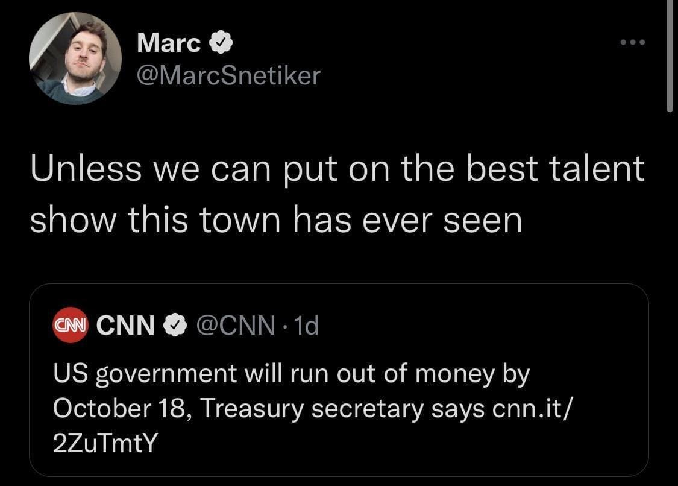Image resolution: width=678 pixels, height=486 pixels.
Task: Click CNN's verified checkmark badge
Action: 176,326
